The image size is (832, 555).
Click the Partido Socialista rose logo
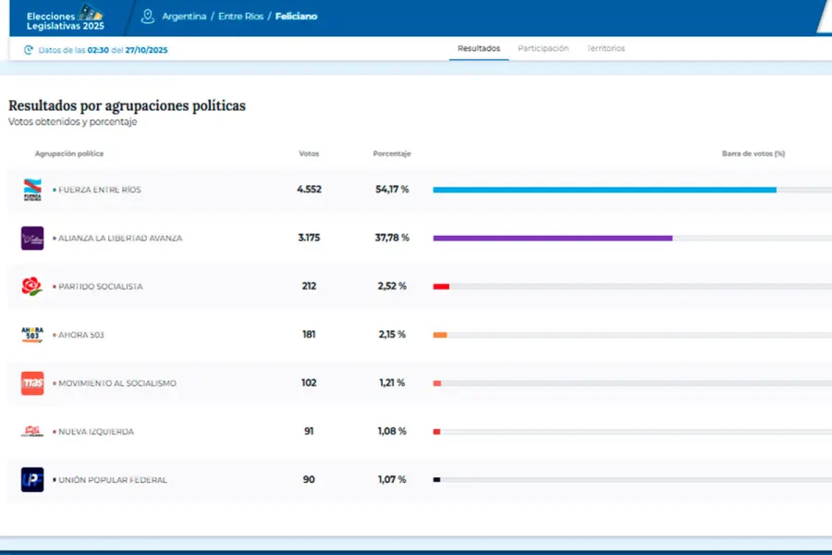point(32,287)
